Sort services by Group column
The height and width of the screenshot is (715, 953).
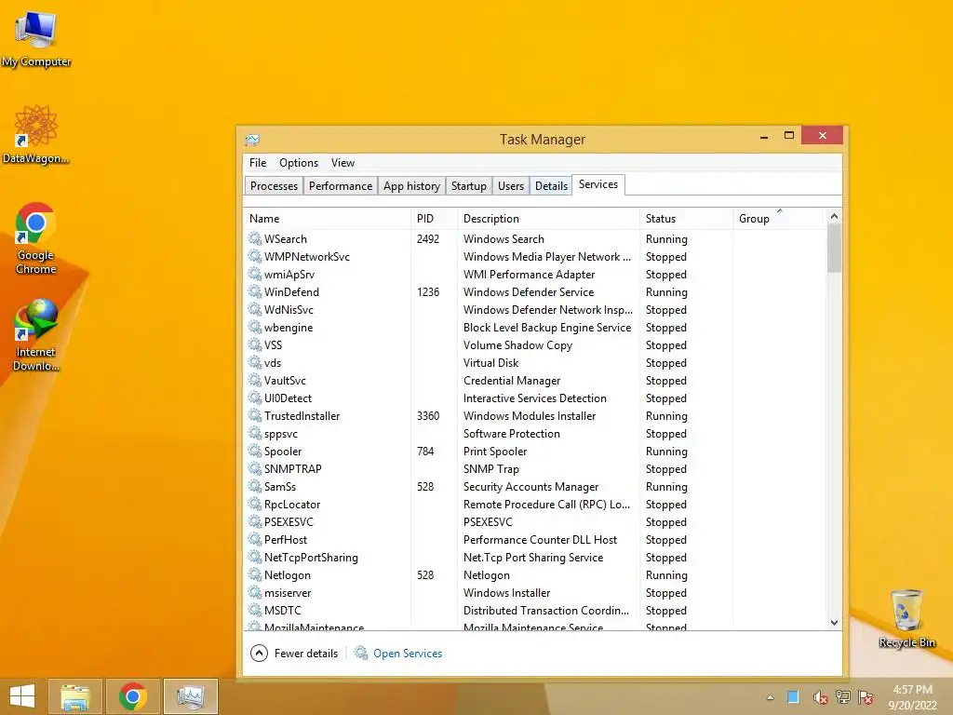click(x=779, y=218)
